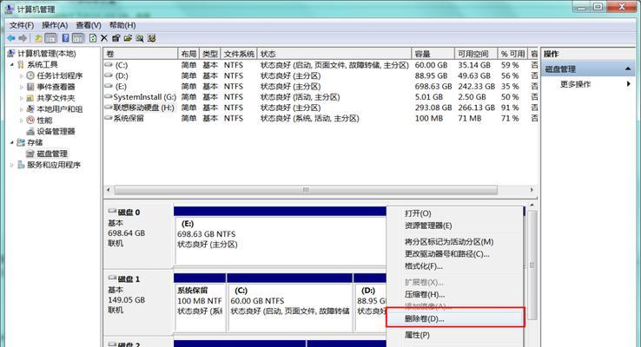Open the 查看(V) menu

89,25
